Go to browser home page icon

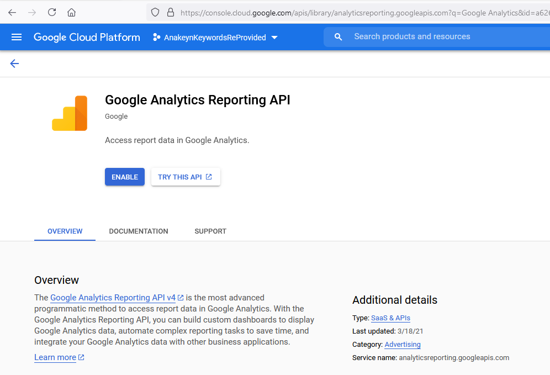[x=72, y=13]
